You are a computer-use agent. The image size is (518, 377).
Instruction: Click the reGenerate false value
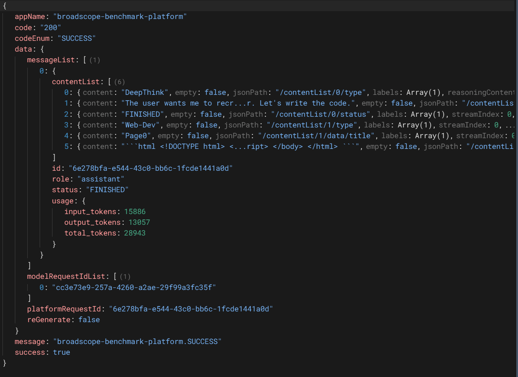[x=89, y=320]
